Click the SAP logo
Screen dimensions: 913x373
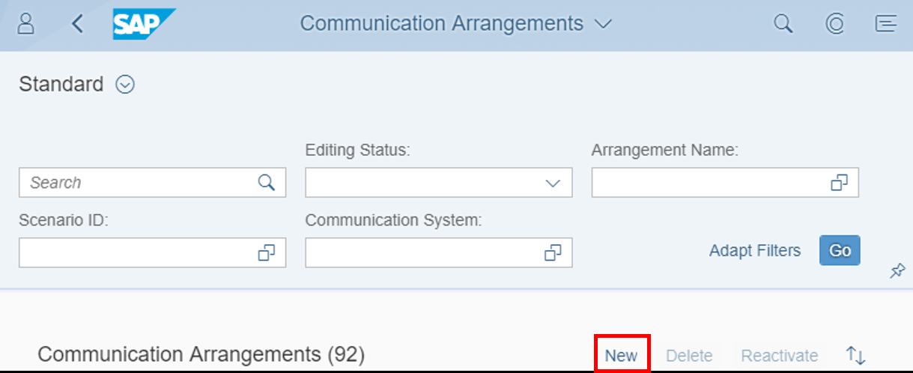point(144,24)
